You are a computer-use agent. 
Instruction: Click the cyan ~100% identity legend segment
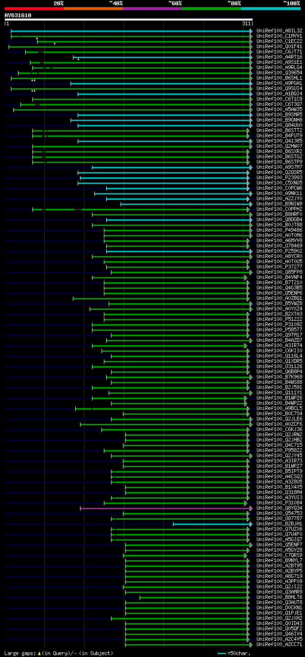point(271,9)
